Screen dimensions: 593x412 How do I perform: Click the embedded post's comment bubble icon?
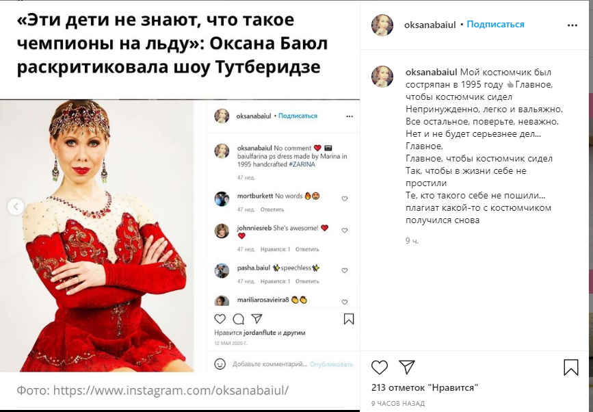click(x=238, y=319)
